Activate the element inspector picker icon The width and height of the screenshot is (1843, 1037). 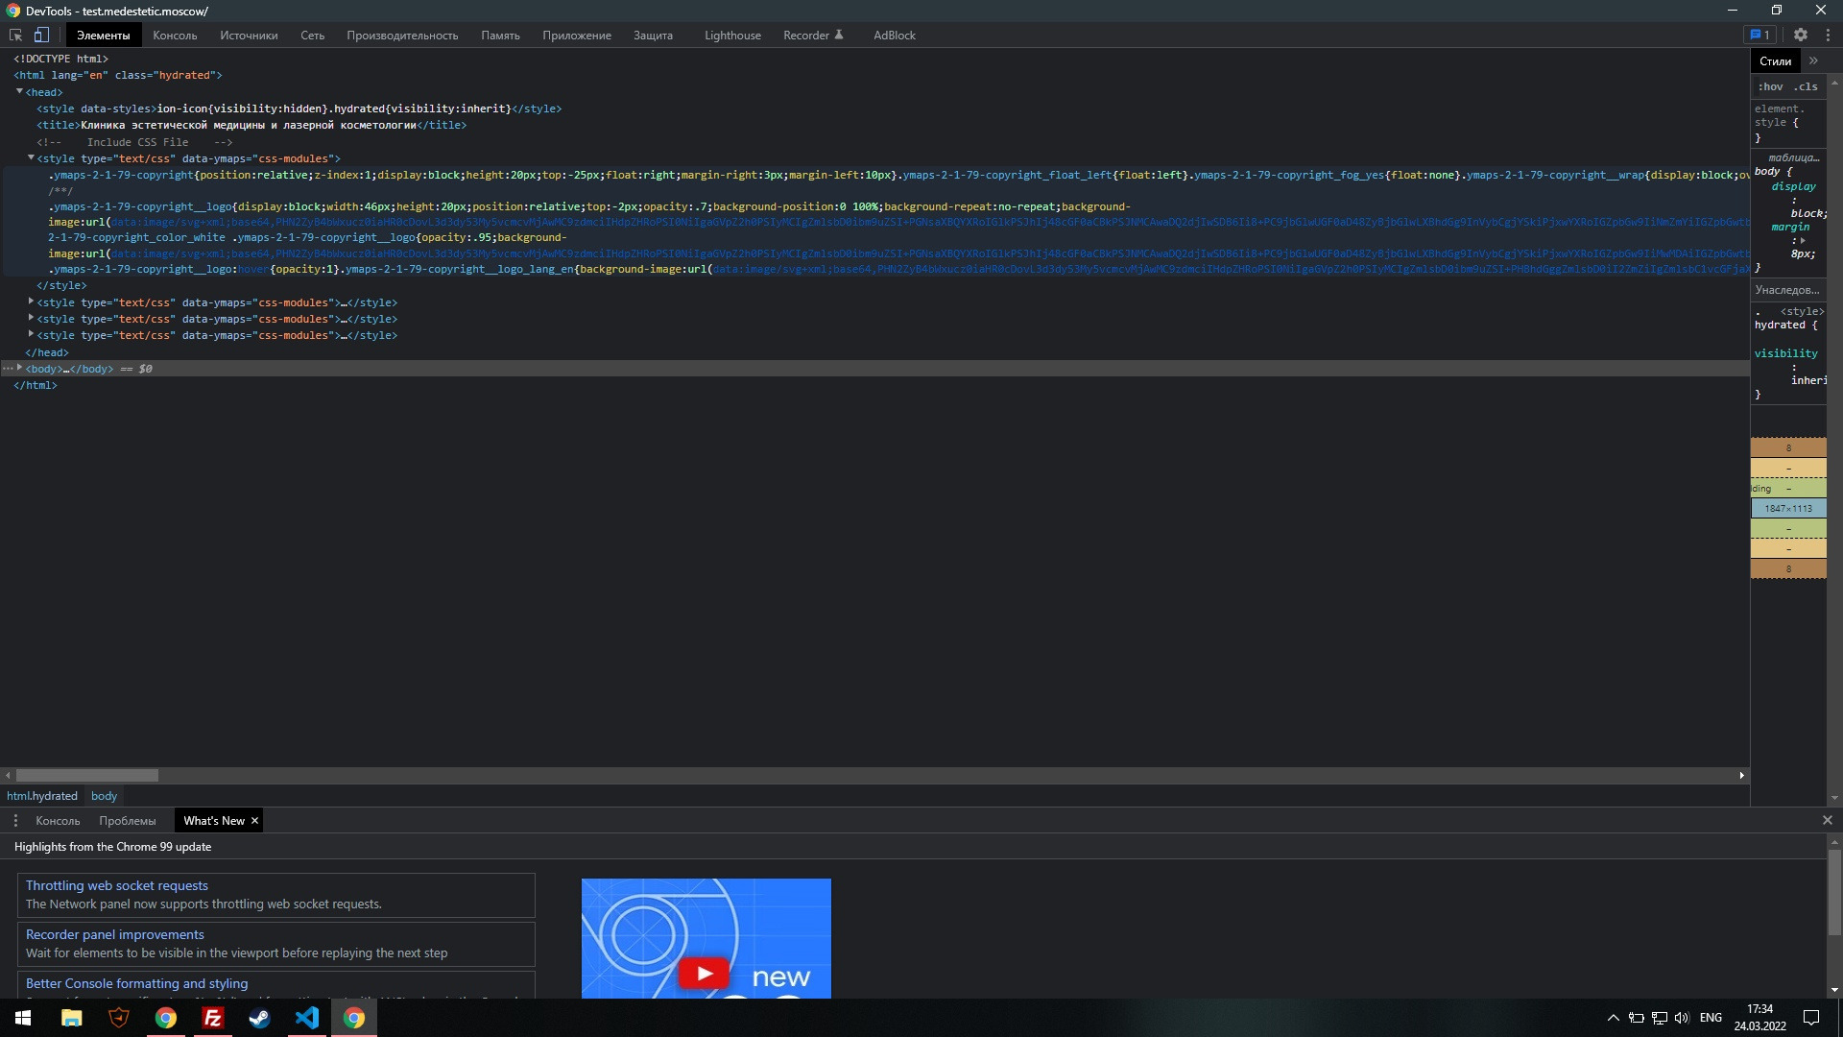pos(15,36)
